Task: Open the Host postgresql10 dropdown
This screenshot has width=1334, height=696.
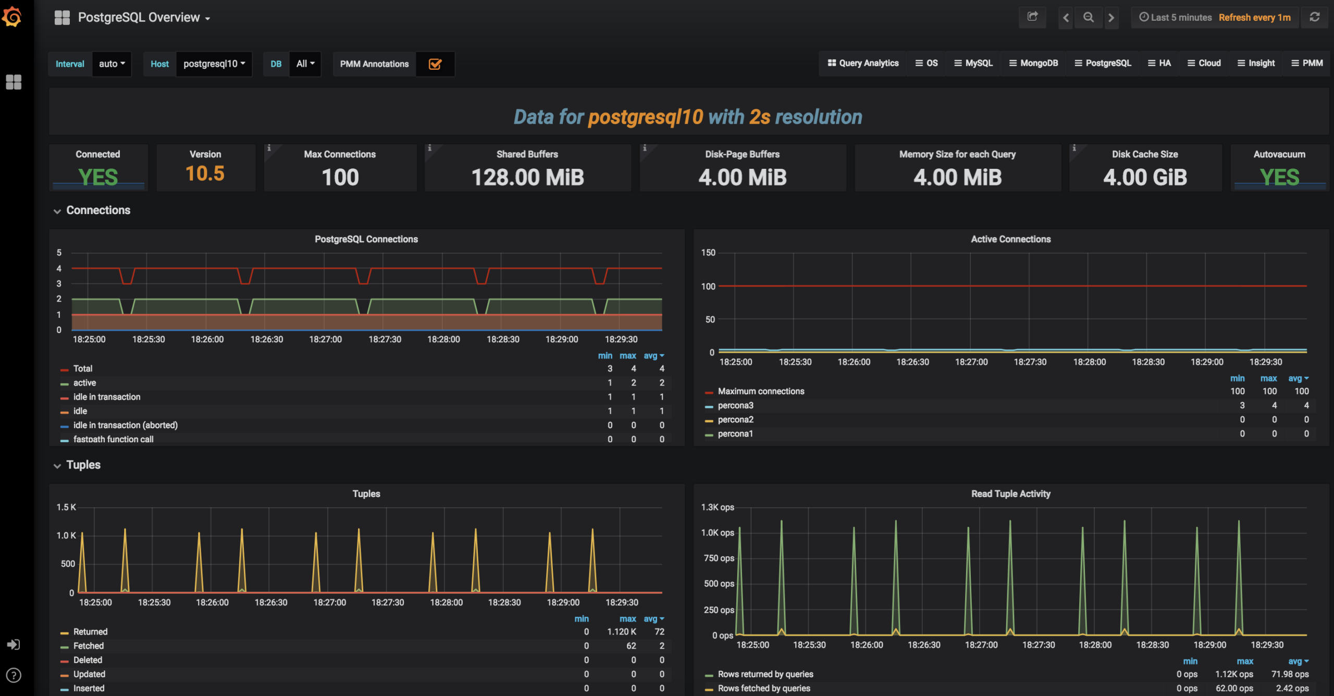Action: pos(214,64)
